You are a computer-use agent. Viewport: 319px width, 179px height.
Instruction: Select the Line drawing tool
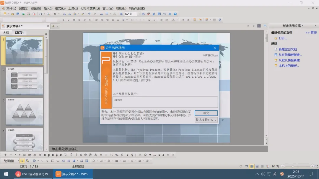click(x=42, y=161)
